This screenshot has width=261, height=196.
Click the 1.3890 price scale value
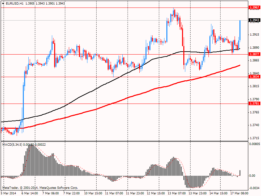tap(255, 48)
